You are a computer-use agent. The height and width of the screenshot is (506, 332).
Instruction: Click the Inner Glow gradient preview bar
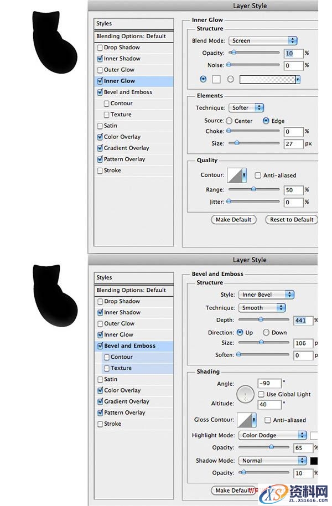269,80
